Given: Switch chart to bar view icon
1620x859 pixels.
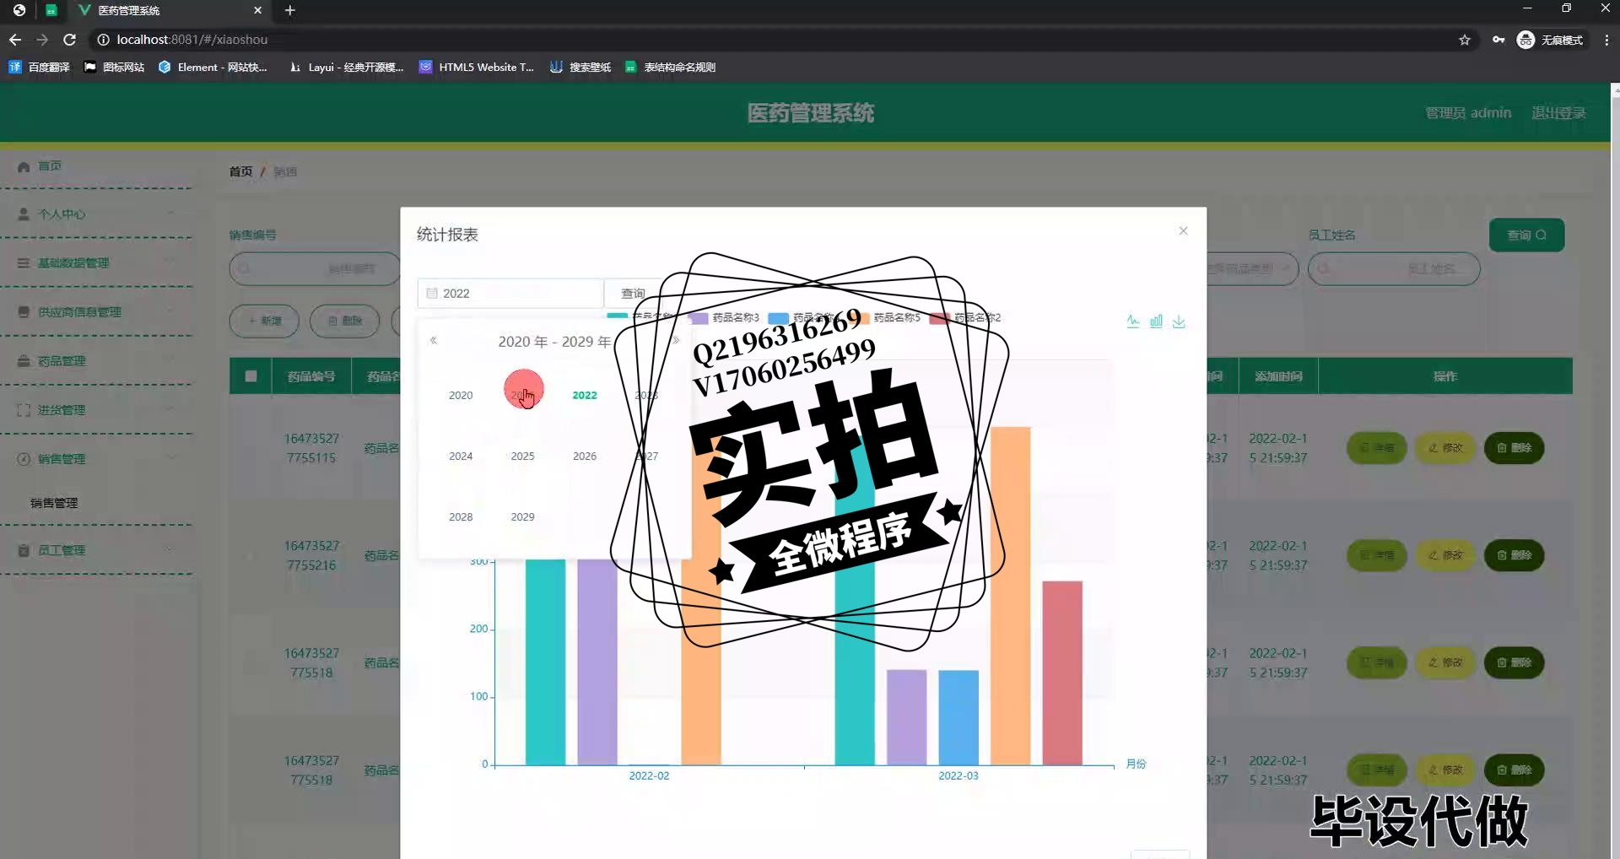Looking at the screenshot, I should (x=1156, y=321).
